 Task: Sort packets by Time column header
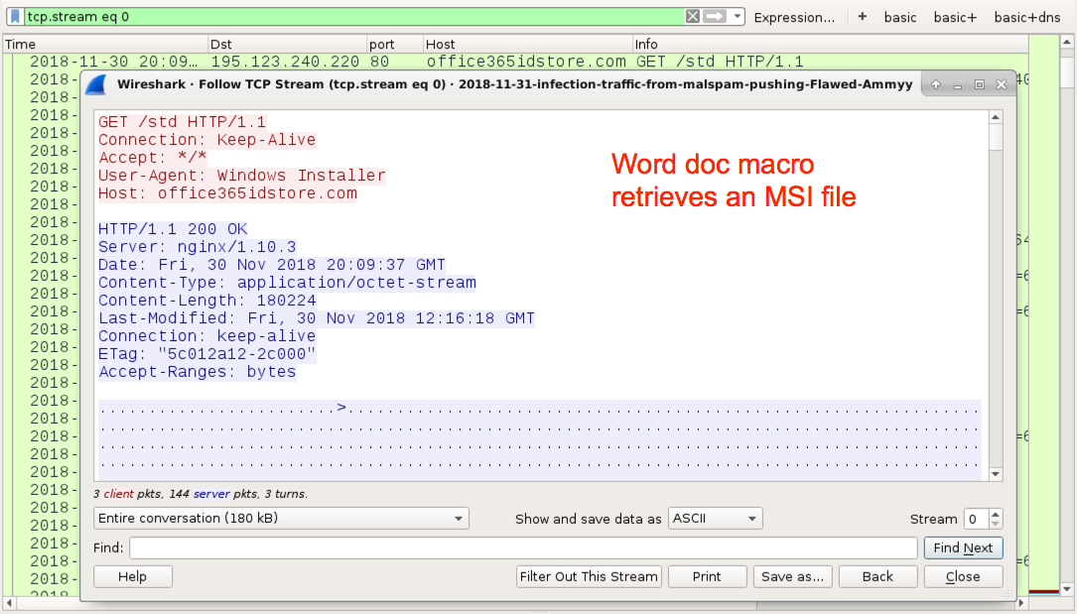105,44
